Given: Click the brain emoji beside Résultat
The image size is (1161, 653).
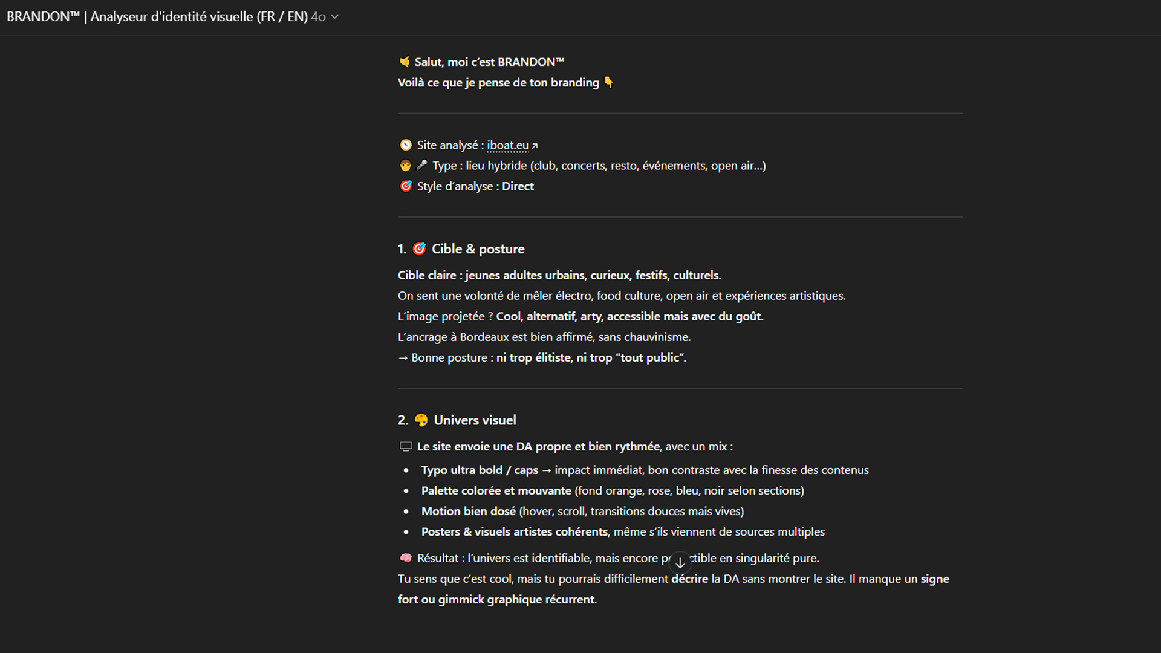Looking at the screenshot, I should click(x=406, y=558).
